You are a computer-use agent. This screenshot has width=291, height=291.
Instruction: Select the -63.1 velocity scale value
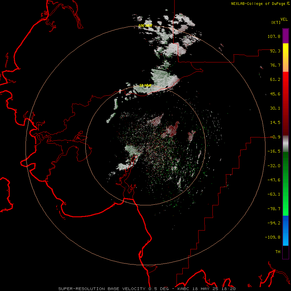(x=274, y=194)
